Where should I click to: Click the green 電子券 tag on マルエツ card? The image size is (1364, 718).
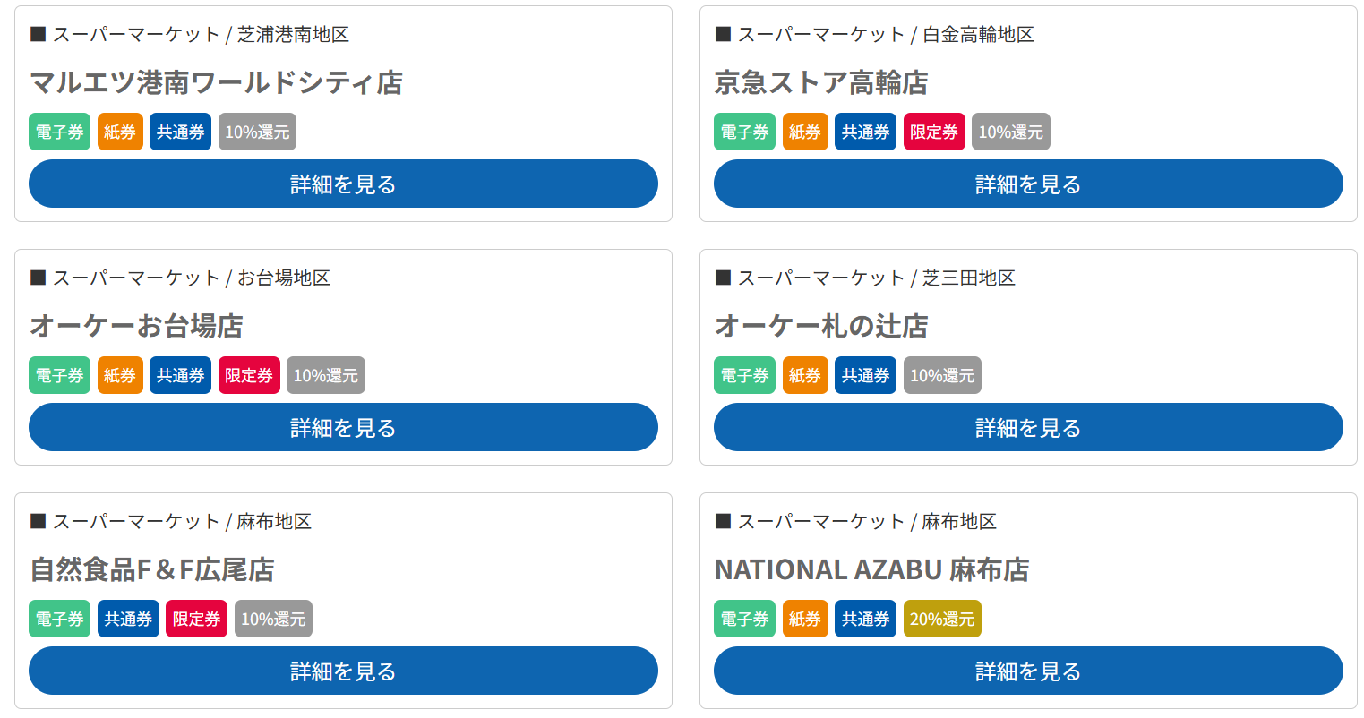point(59,132)
